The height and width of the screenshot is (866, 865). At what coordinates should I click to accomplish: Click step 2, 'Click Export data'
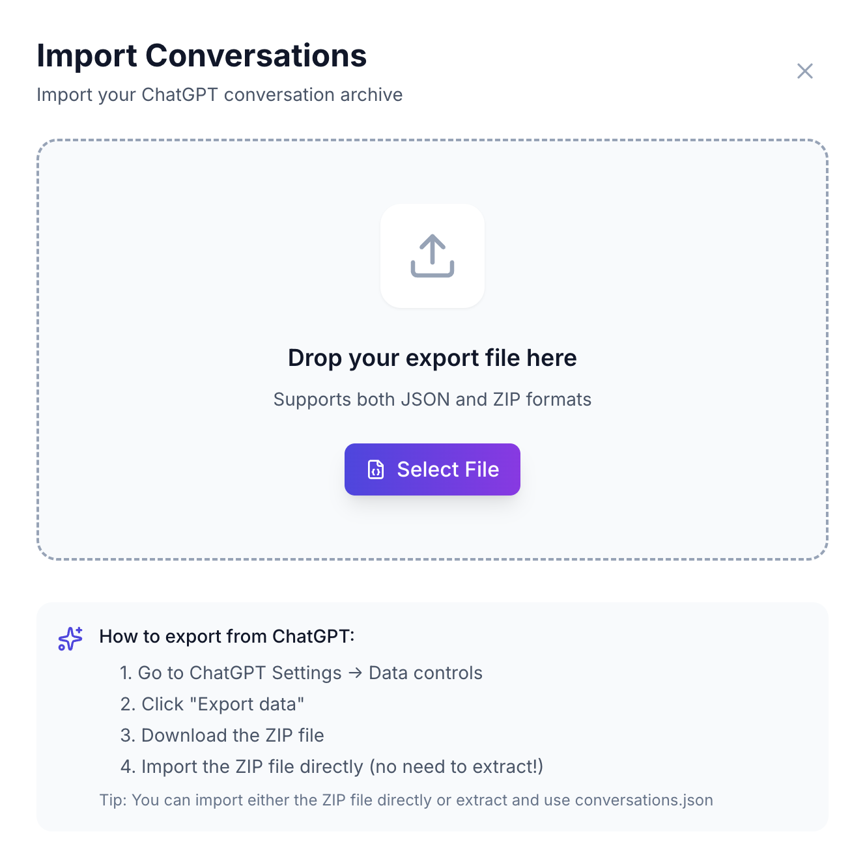[x=212, y=704]
